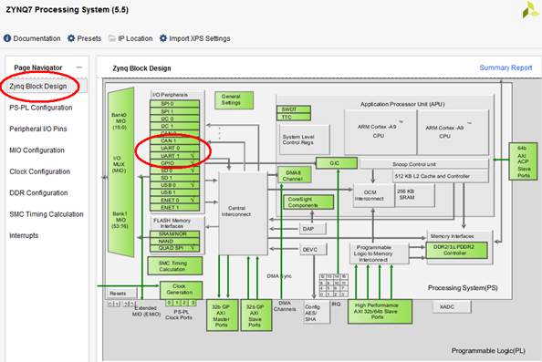The image size is (542, 362).
Task: Click the ENET 0 peripheral block
Action: pos(175,200)
